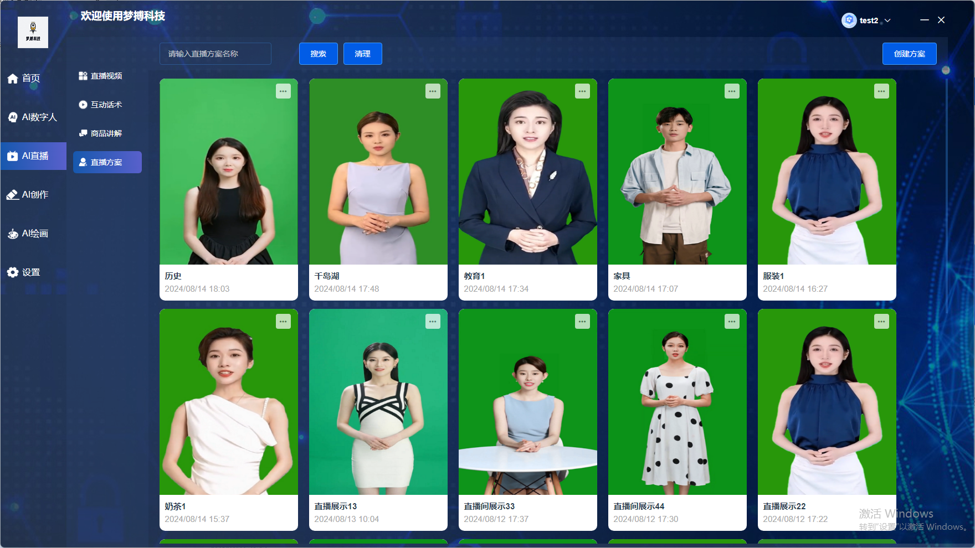Open the AI创作 section
The image size is (975, 548).
click(x=28, y=195)
